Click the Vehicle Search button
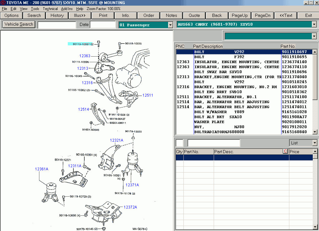 tap(19, 24)
